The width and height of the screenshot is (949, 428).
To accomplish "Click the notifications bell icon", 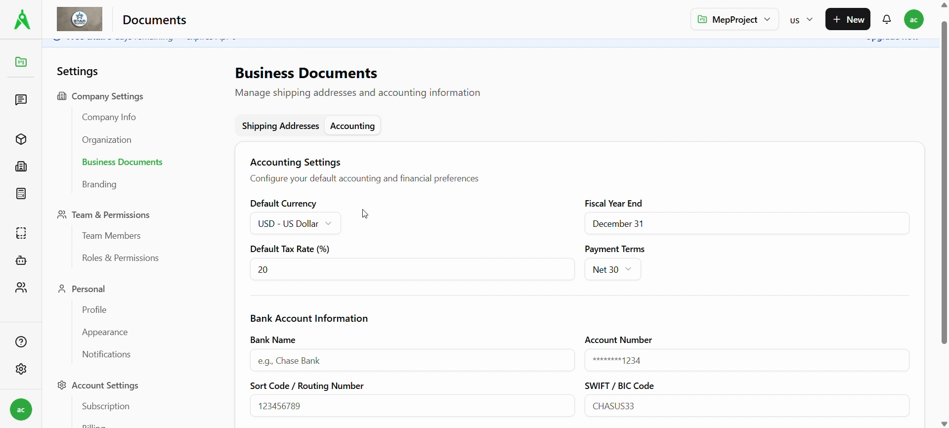I will [x=887, y=19].
